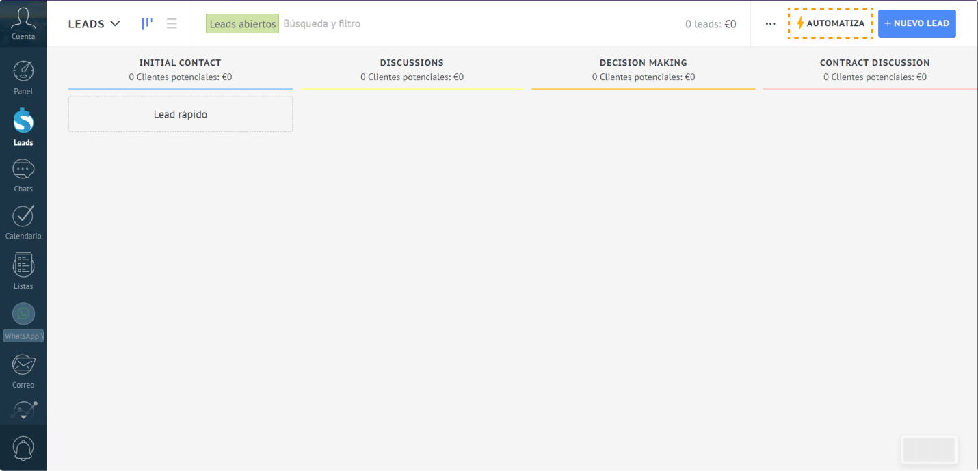Click the INITIAL CONTACT potential clients count

181,77
